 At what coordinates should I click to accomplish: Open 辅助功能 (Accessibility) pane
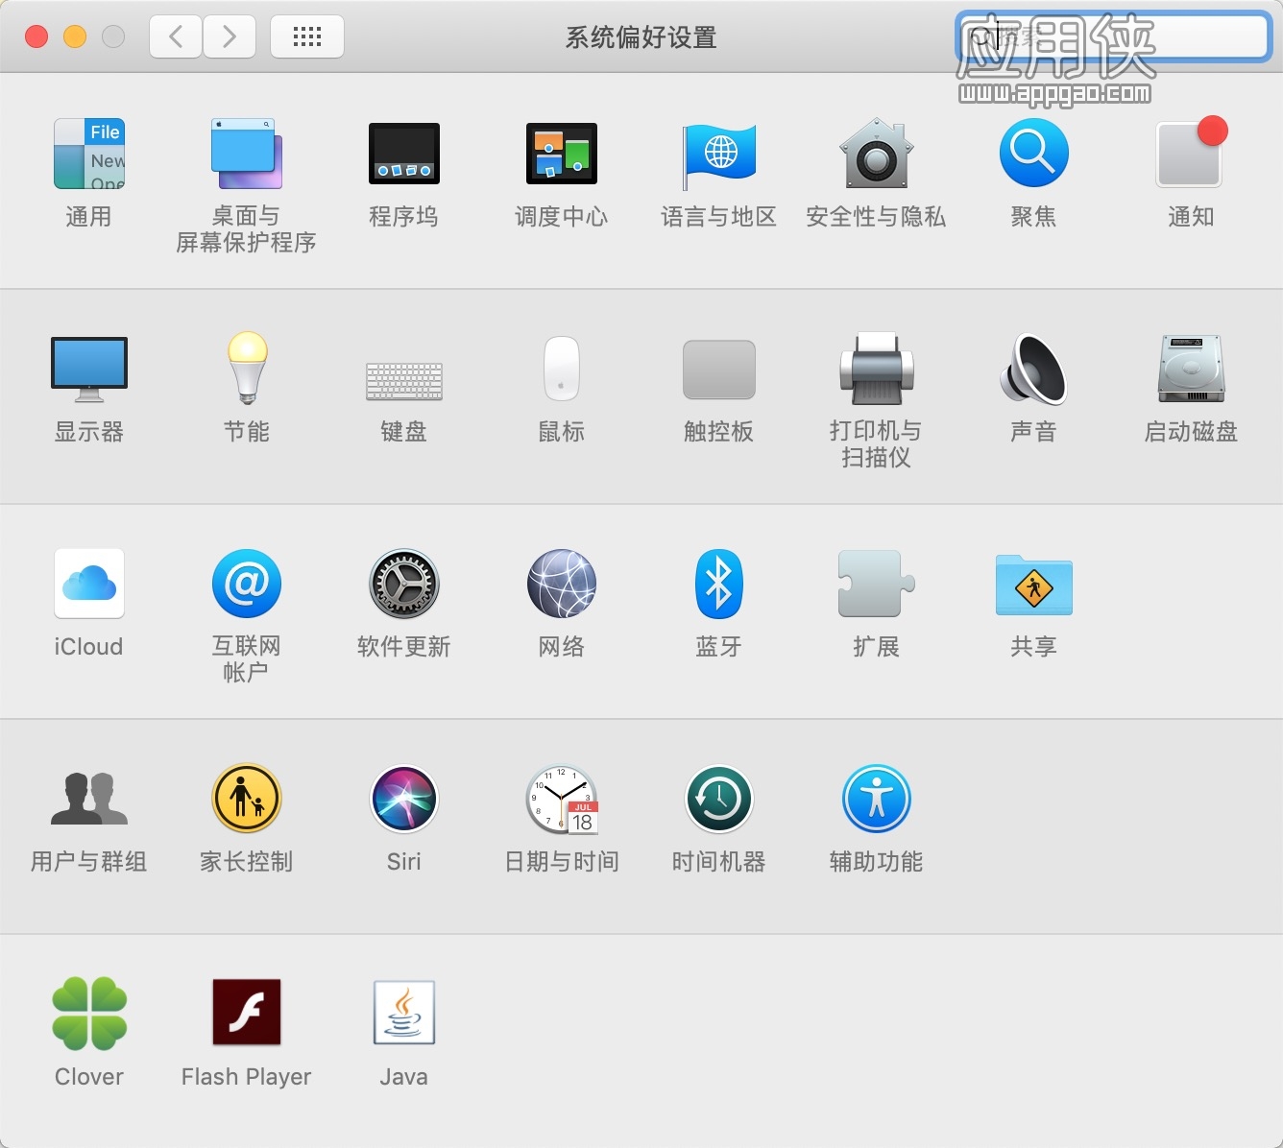[x=877, y=799]
